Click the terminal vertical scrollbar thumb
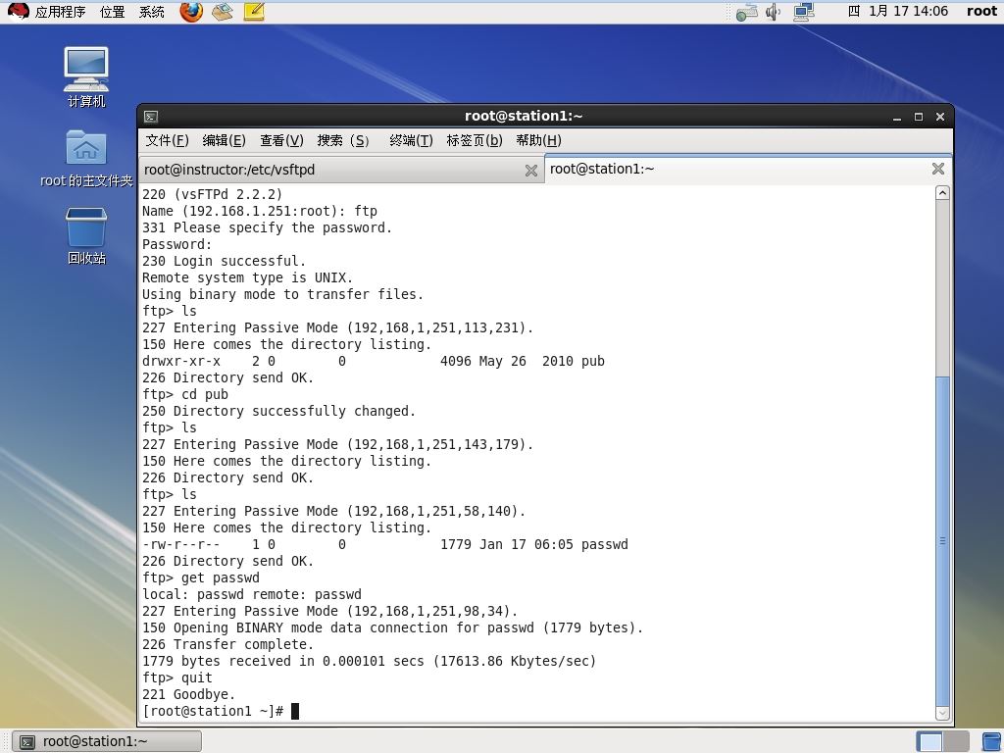This screenshot has height=753, width=1004. (942, 541)
